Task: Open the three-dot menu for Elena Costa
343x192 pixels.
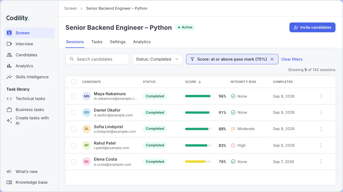Action: 321,162
